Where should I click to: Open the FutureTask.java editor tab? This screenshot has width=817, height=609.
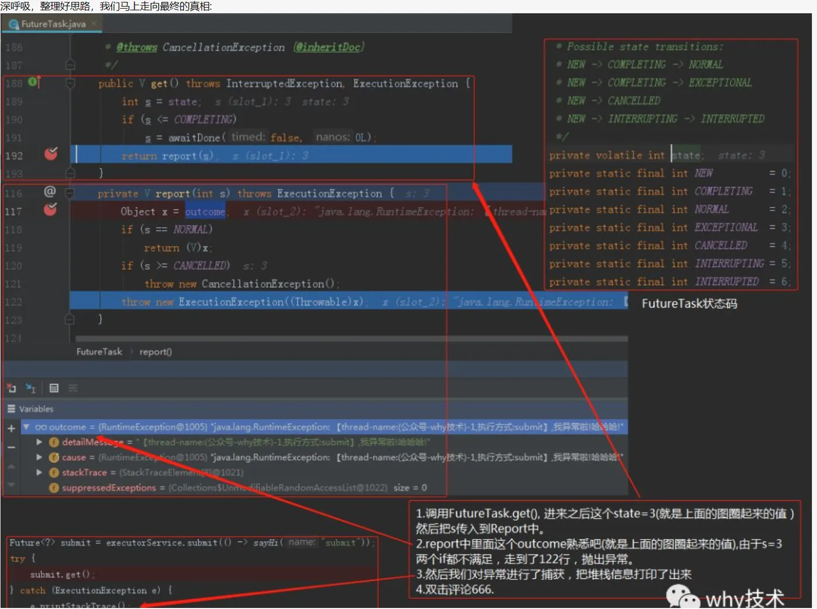click(x=52, y=24)
